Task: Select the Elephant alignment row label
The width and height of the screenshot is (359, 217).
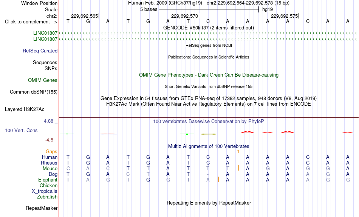Action: click(x=48, y=180)
